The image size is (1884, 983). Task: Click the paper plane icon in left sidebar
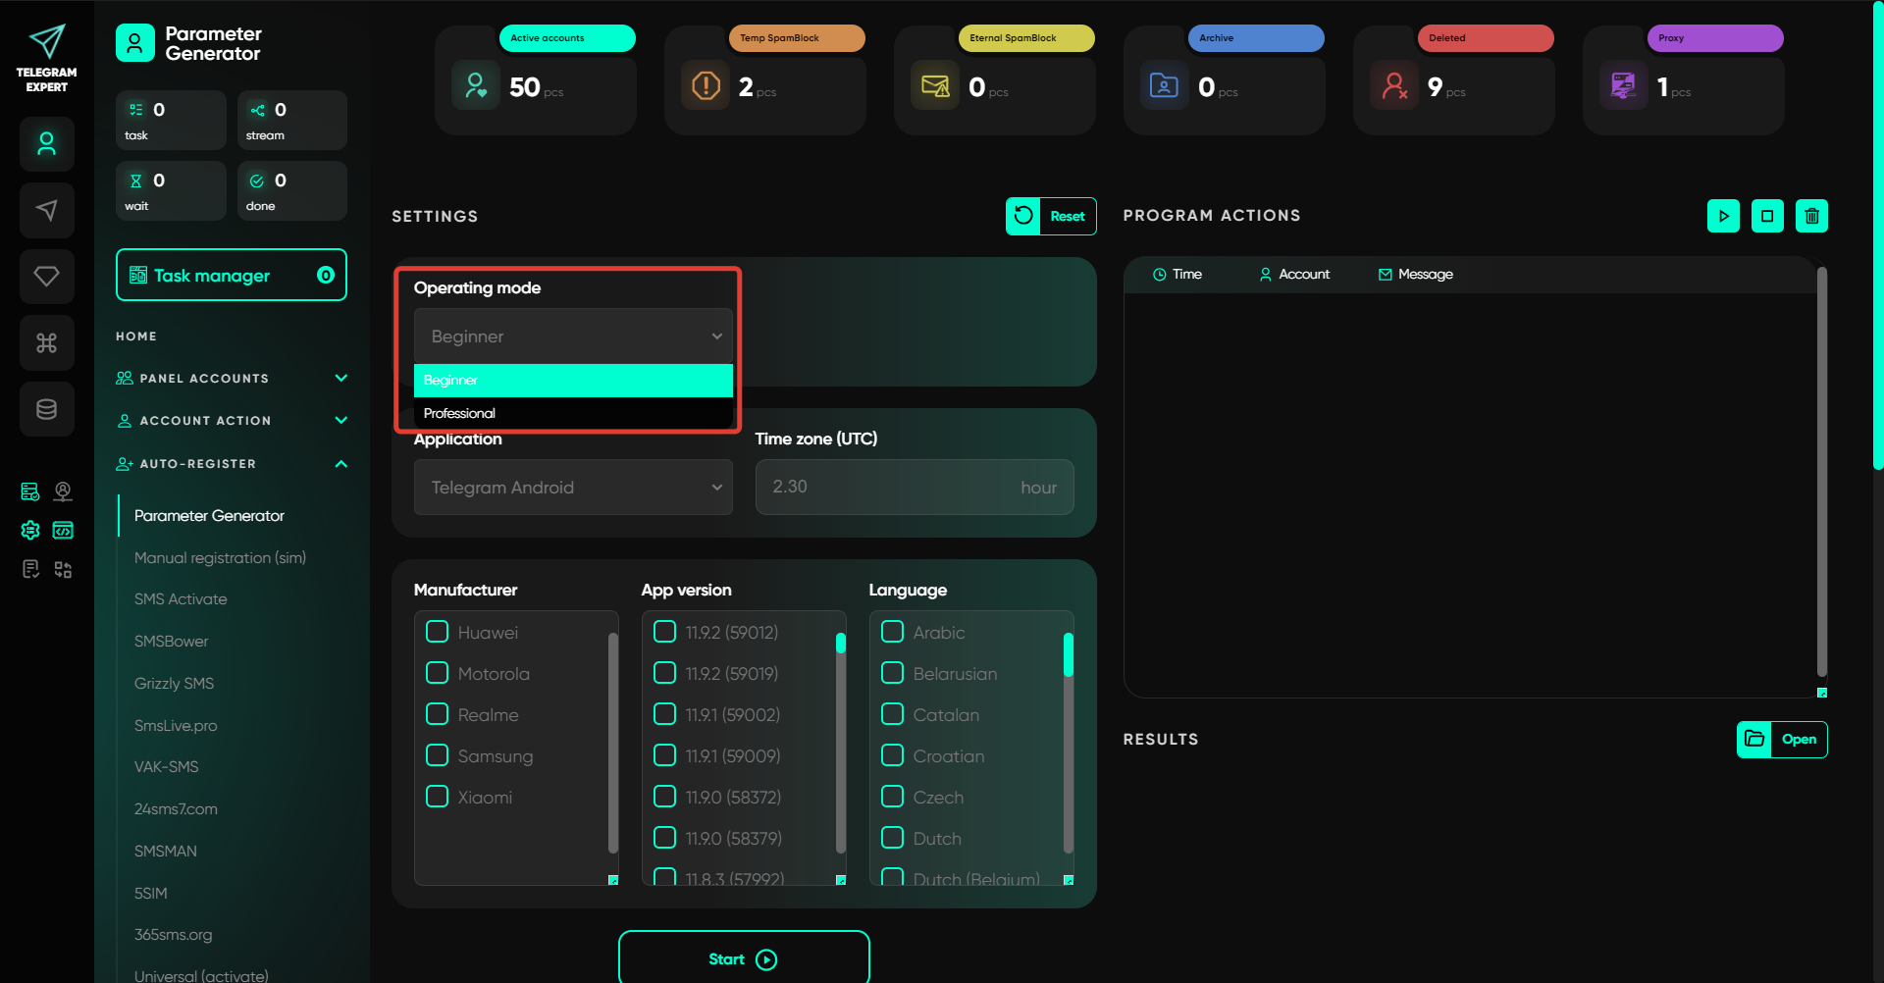click(x=46, y=210)
